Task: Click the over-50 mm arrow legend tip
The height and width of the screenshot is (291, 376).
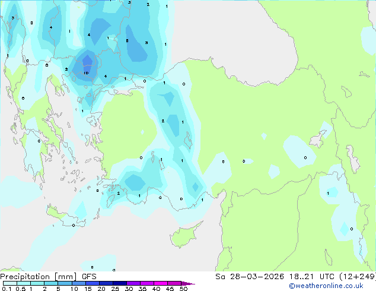Action: 188,283
